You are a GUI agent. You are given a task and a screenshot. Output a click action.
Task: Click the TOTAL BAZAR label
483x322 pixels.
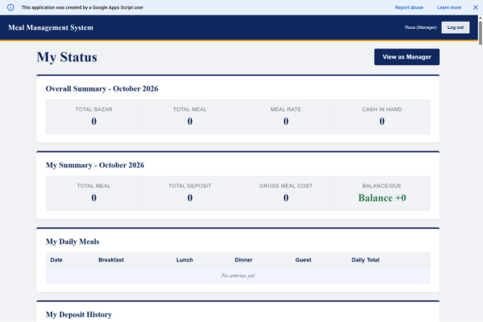point(93,109)
